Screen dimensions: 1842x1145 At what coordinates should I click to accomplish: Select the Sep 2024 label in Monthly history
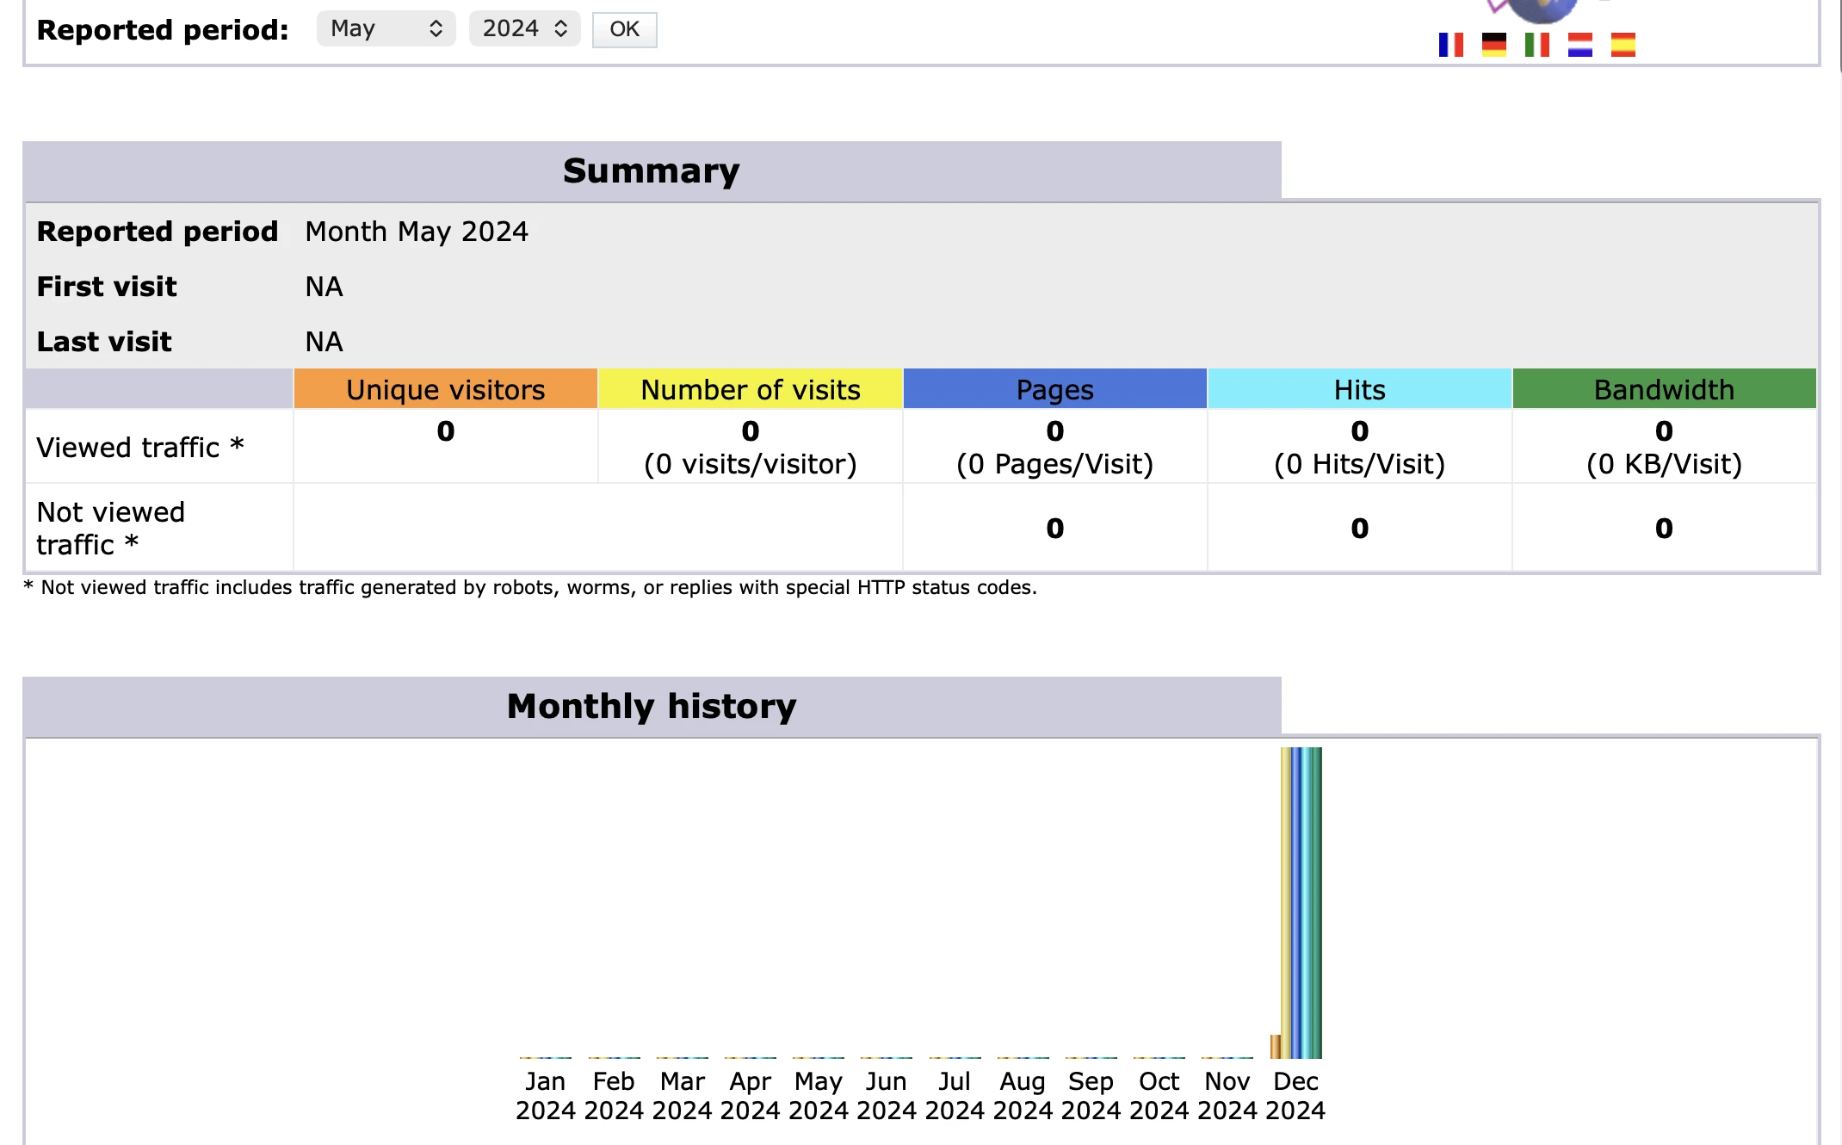pos(1091,1096)
